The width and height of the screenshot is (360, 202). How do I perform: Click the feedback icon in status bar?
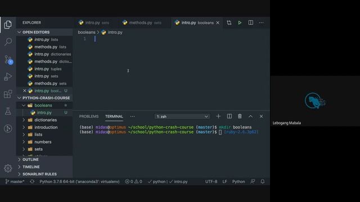253,182
